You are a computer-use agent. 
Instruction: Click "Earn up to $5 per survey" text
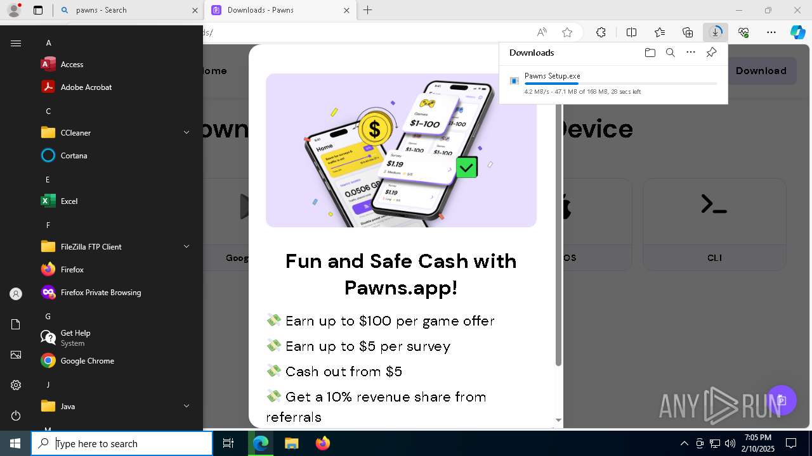tap(368, 346)
